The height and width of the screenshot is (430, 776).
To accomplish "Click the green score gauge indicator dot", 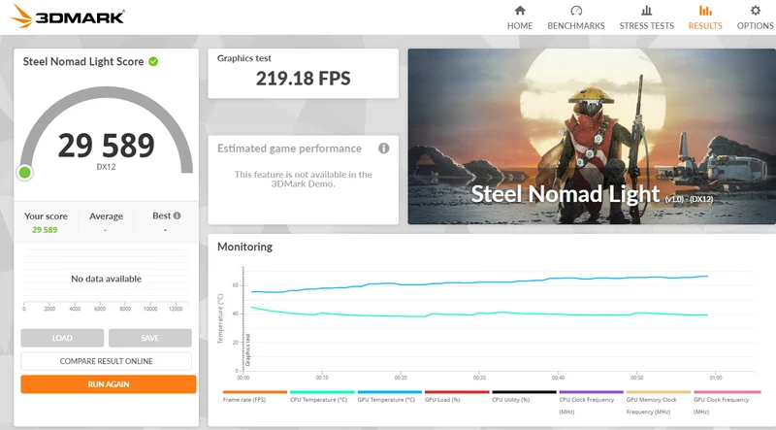I will tap(25, 173).
